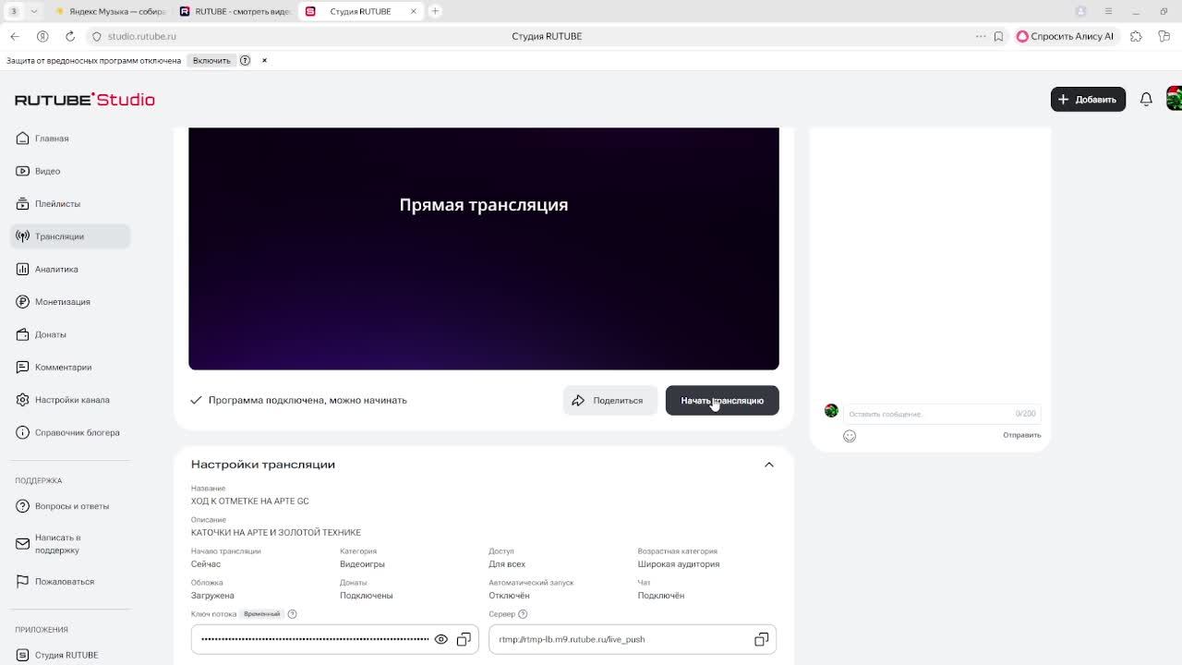Copy the server RTMP address
Screen dimensions: 1182x665
click(x=761, y=639)
